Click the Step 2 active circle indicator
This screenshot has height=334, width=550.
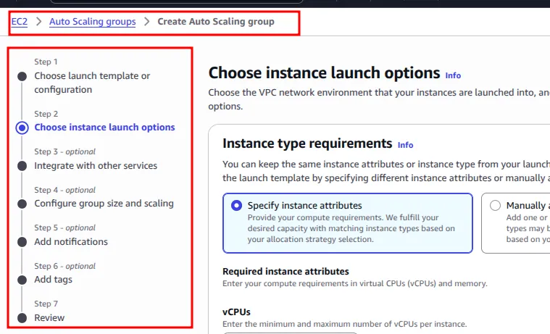click(22, 128)
